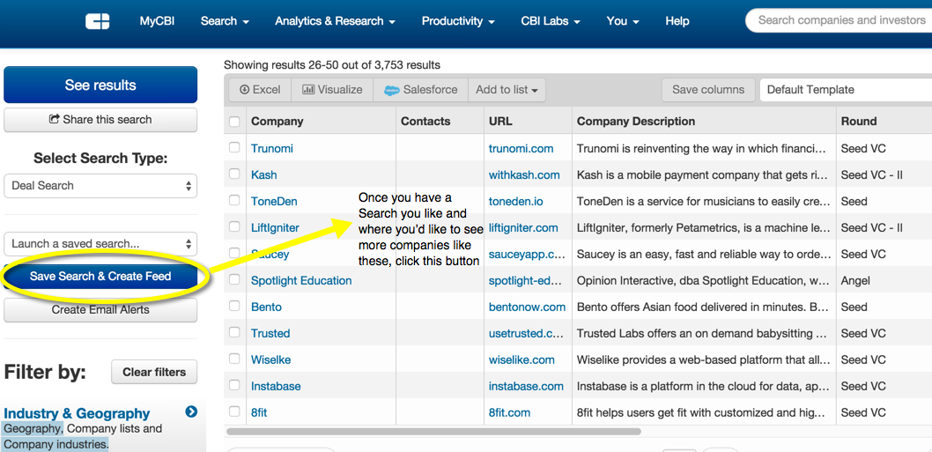
Task: Check the box for the Trunomi row
Action: click(x=235, y=147)
